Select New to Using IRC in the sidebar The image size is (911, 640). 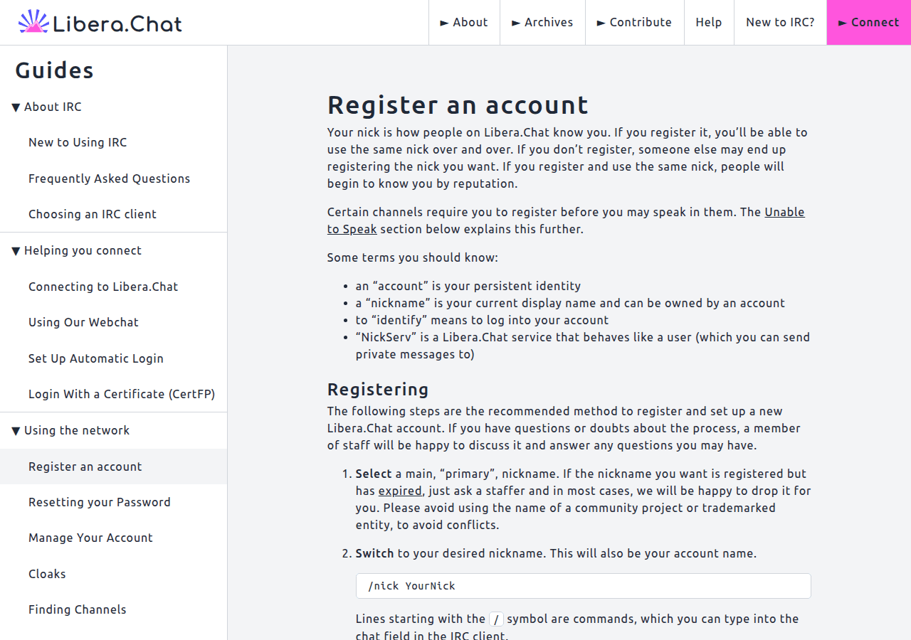click(x=77, y=142)
